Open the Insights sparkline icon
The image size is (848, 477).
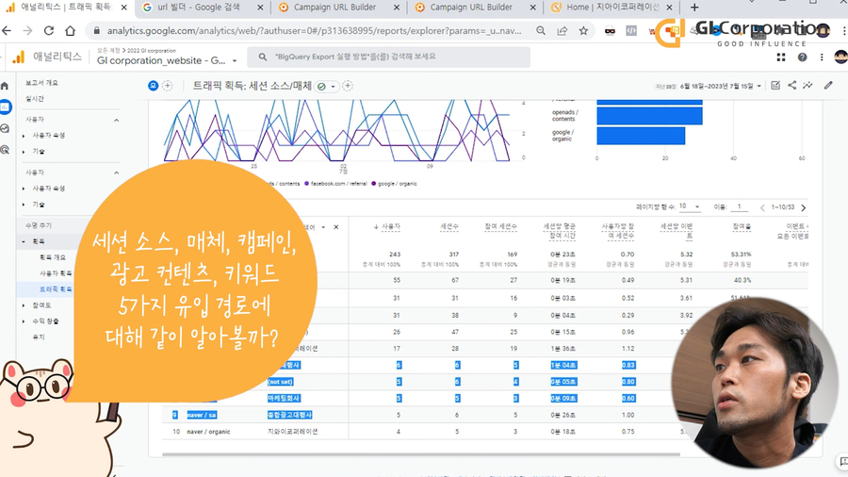coord(808,86)
